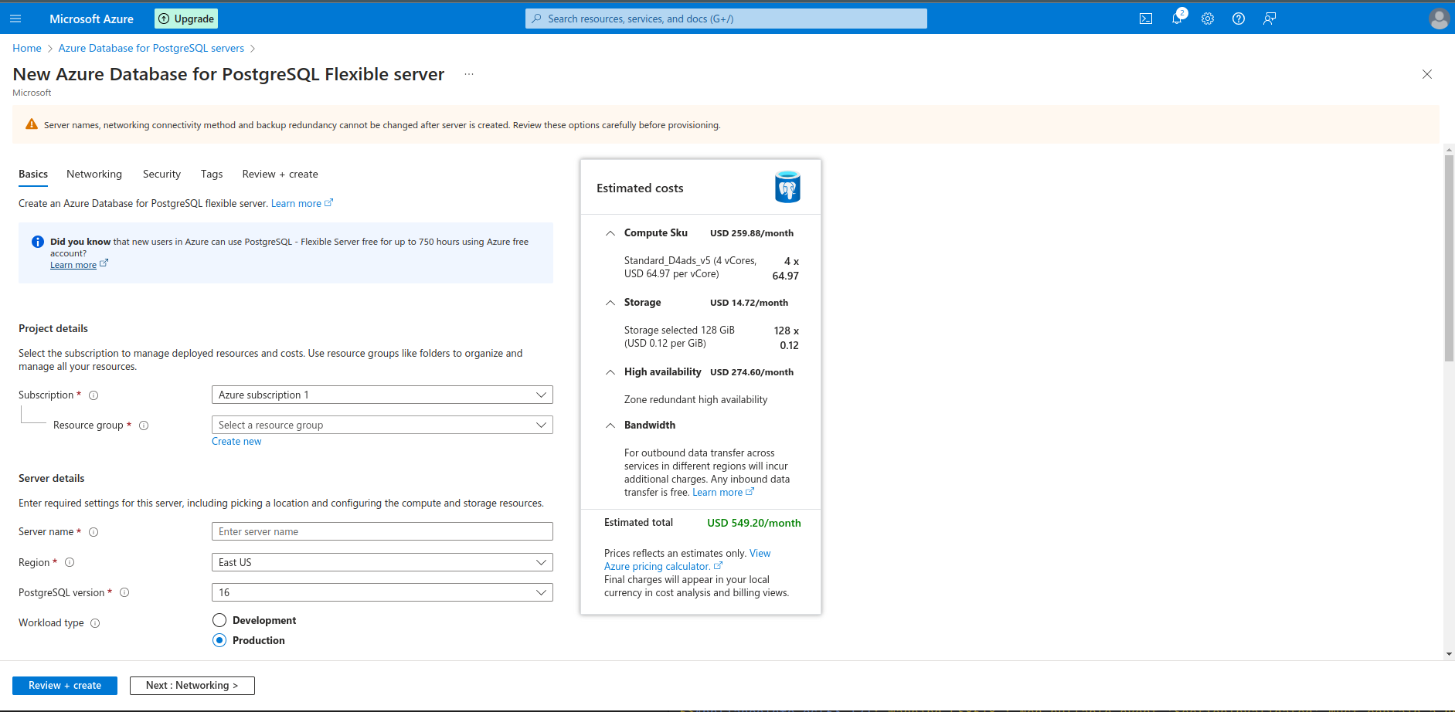The height and width of the screenshot is (712, 1455).
Task: Click the Microsoft Azure logo text
Action: (x=91, y=19)
